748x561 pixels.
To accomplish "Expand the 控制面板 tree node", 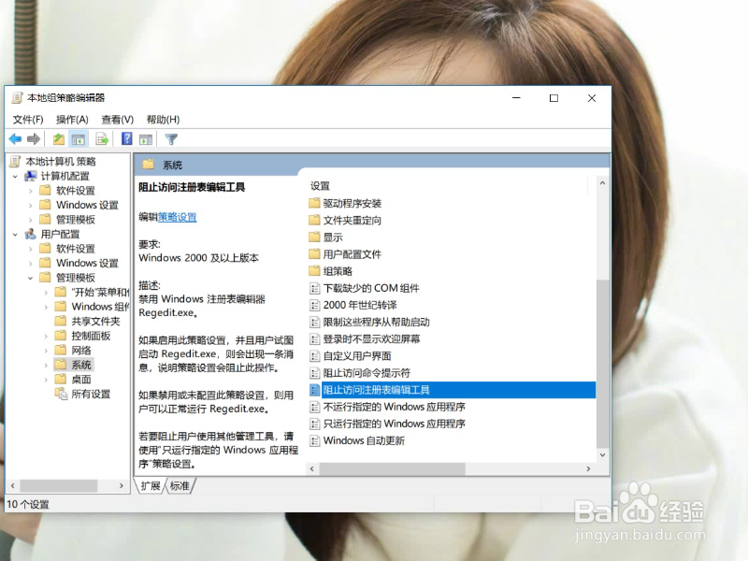I will point(46,336).
